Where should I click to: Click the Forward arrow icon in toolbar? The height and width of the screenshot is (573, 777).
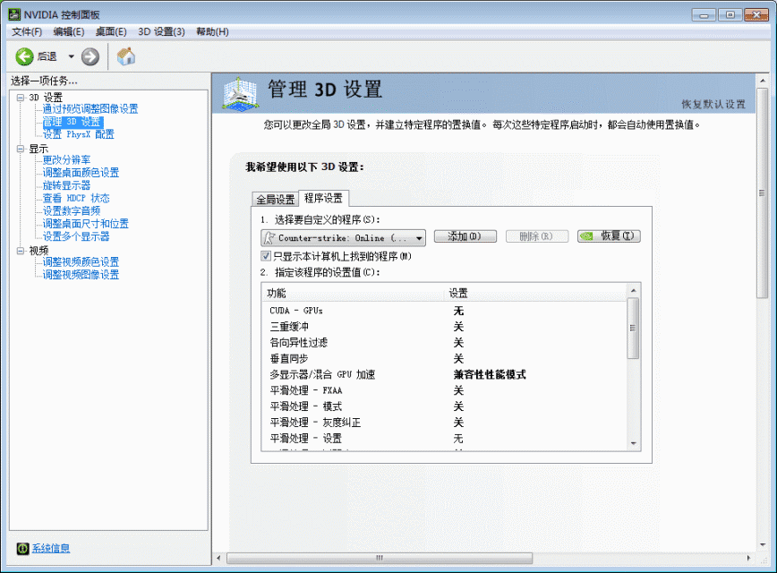(x=90, y=56)
